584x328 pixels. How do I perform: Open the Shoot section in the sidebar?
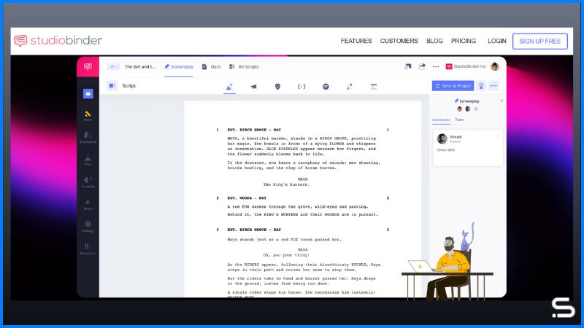click(88, 205)
